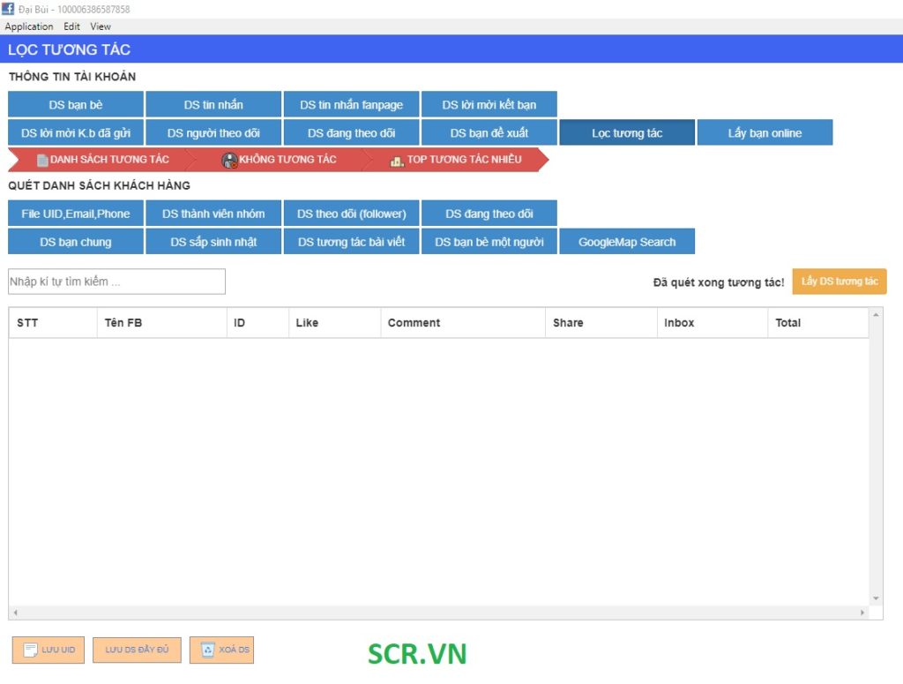
Task: Click the document icon on Danh sách tương tác
Action: click(42, 160)
